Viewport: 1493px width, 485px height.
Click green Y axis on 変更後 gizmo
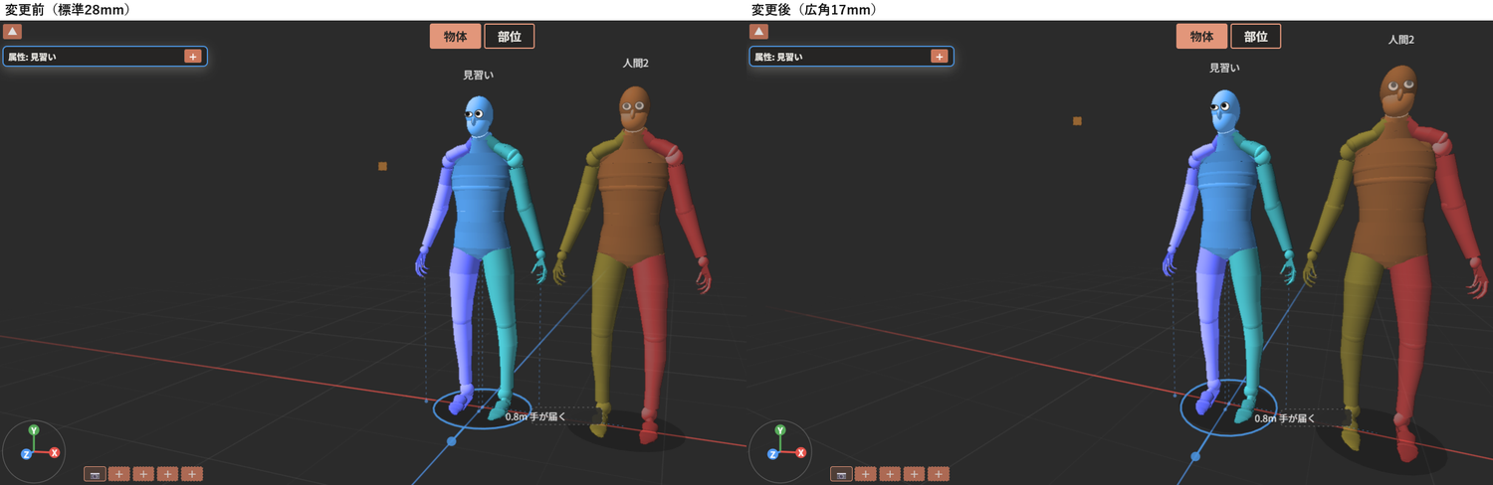pyautogui.click(x=780, y=430)
